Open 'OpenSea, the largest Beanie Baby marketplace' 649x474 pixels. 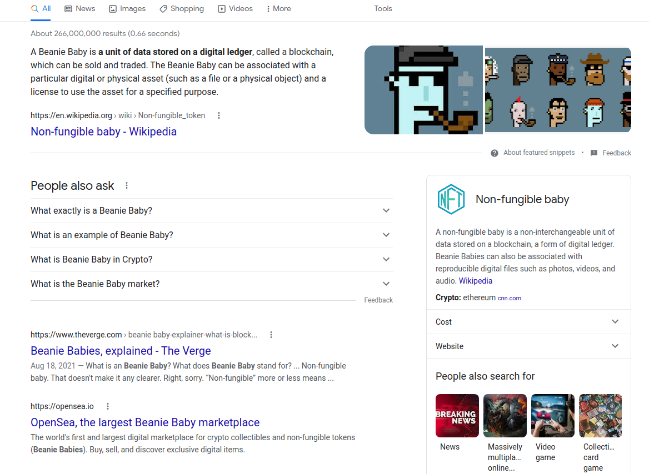click(145, 422)
